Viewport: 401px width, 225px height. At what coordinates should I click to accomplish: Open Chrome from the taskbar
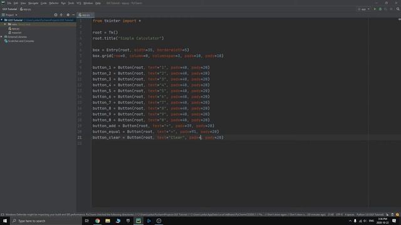click(98, 221)
